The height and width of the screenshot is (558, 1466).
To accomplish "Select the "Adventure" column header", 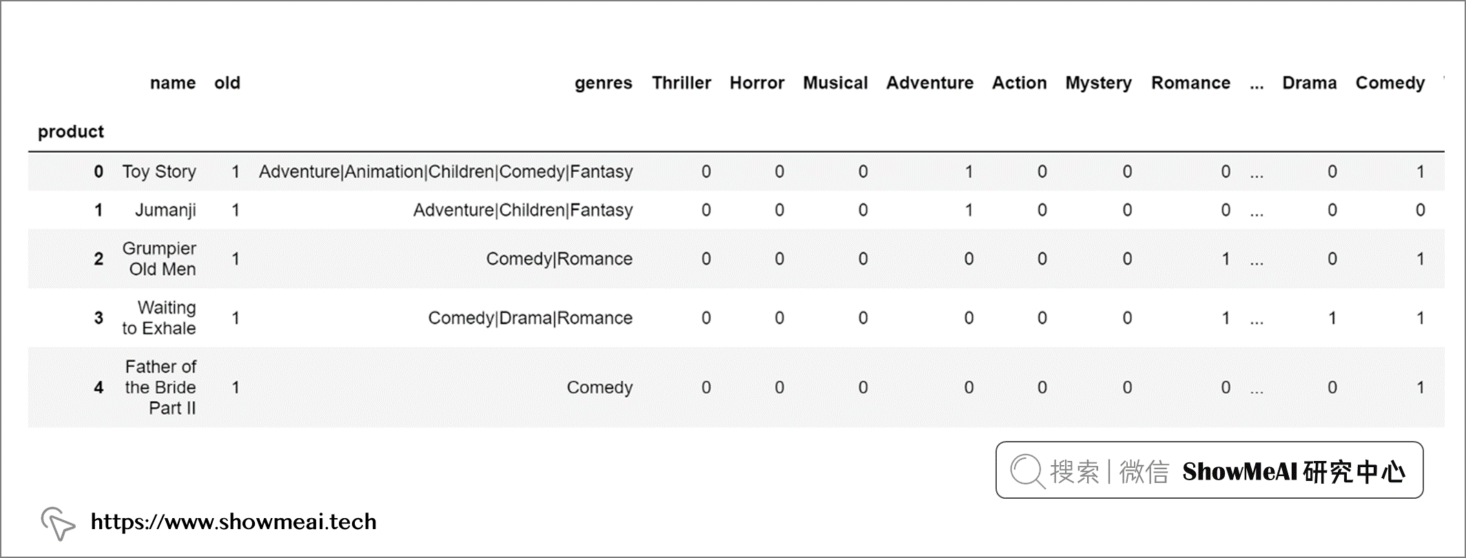I will (x=930, y=83).
